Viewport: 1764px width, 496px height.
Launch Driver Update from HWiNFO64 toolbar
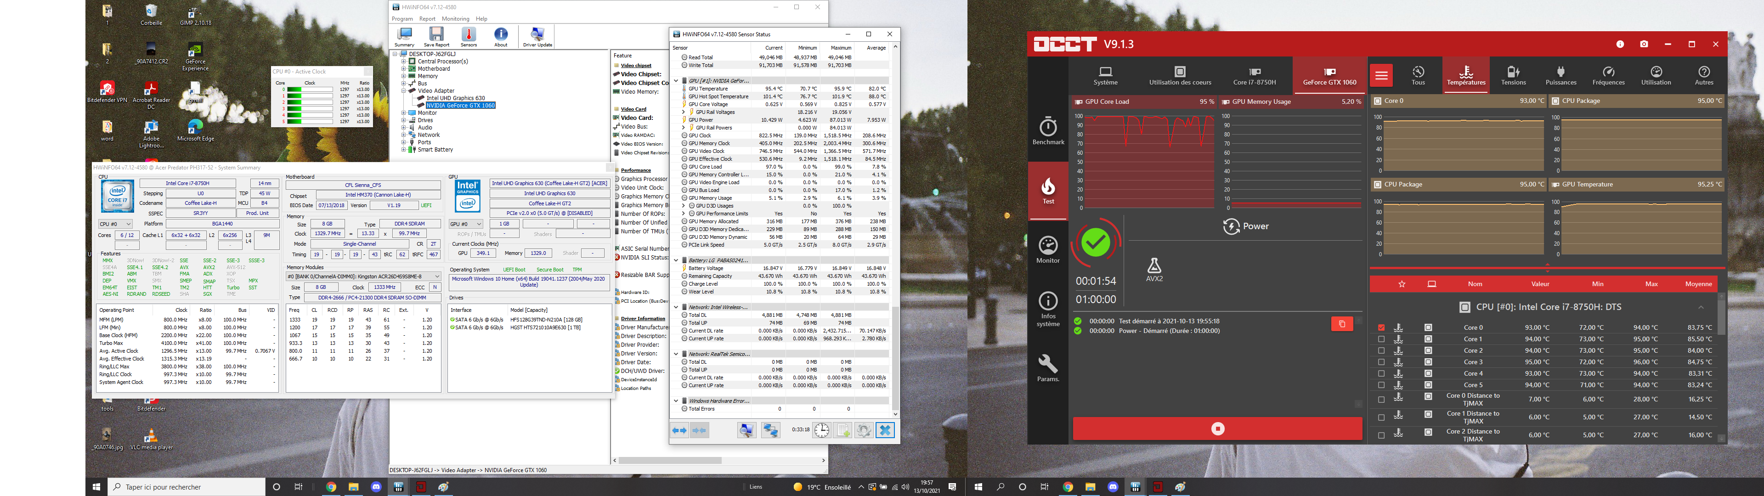(537, 37)
